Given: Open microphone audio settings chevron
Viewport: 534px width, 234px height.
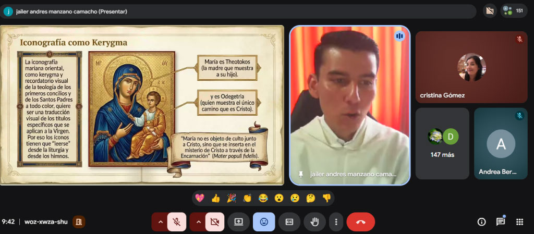Looking at the screenshot, I should coord(160,222).
